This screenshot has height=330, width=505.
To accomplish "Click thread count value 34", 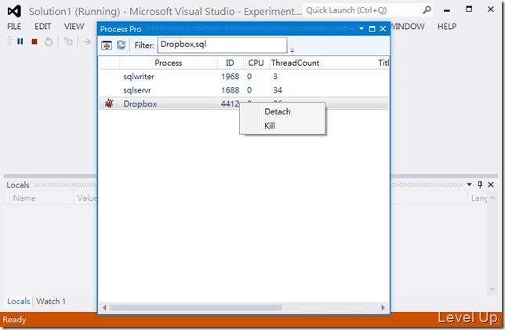I will click(x=278, y=90).
